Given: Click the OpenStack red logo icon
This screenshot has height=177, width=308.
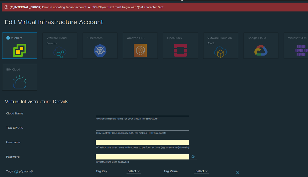Looking at the screenshot, I should [180, 50].
